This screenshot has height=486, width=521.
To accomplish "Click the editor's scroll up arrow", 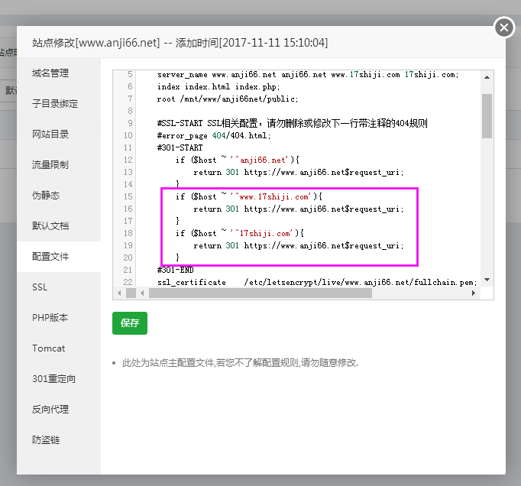I will tap(487, 77).
